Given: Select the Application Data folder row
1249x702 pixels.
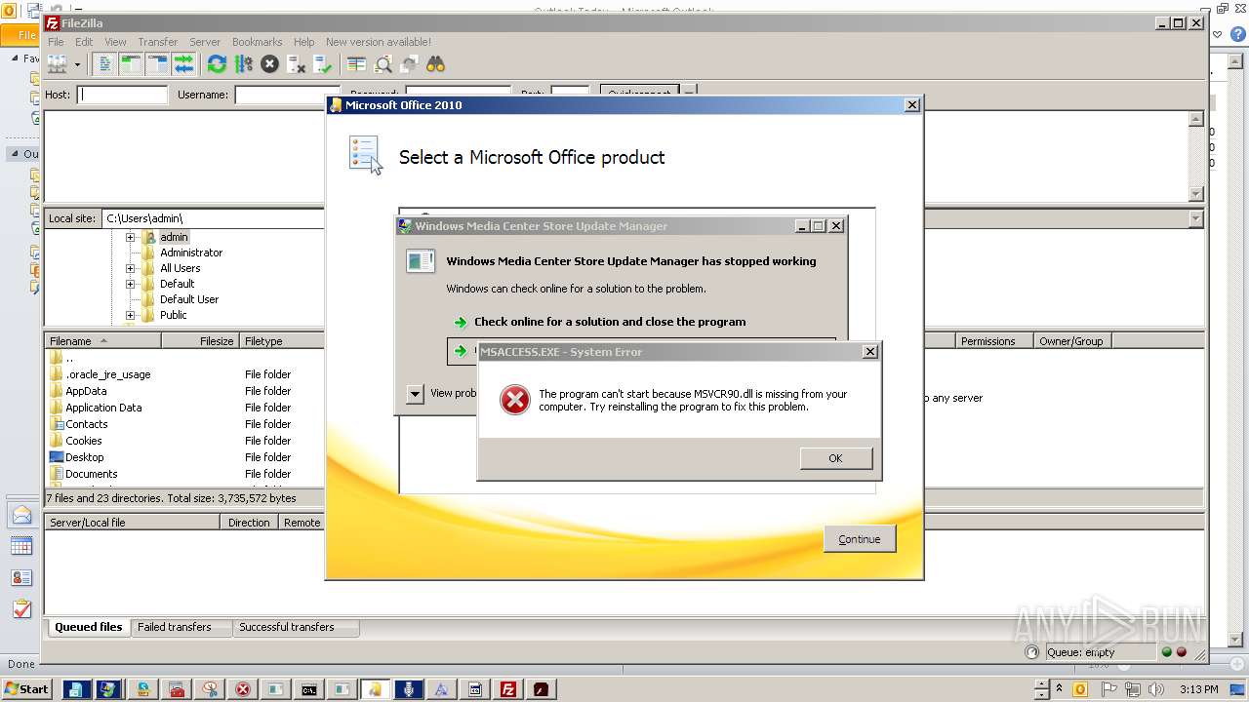Looking at the screenshot, I should point(183,408).
